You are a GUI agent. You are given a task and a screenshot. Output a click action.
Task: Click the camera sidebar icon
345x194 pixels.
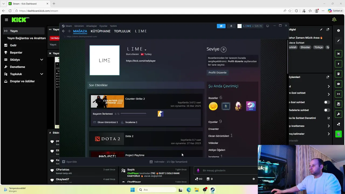click(x=339, y=104)
